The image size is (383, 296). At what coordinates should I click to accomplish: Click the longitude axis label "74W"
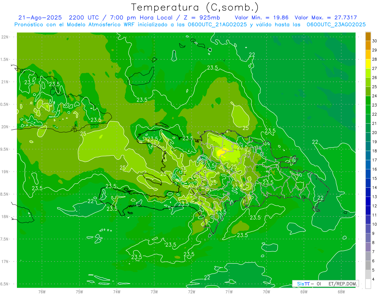pyautogui.click(x=117, y=292)
